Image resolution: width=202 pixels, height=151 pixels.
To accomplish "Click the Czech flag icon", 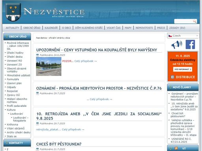I will (x=170, y=36).
